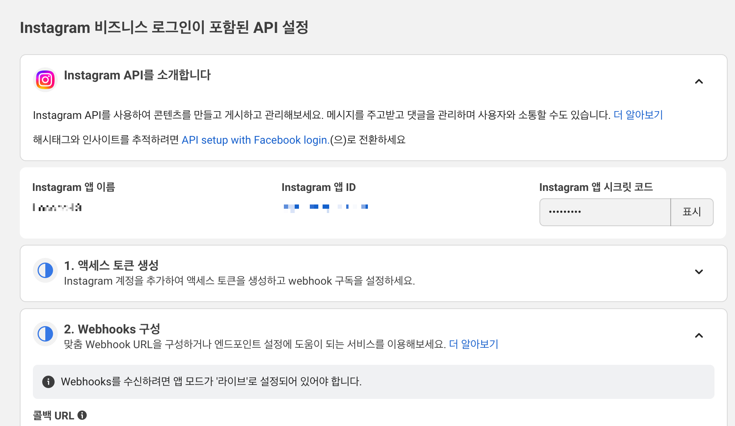Click the blurred Instagram app ID value
Image resolution: width=735 pixels, height=426 pixels.
(326, 208)
